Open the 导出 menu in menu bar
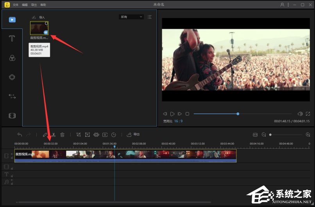This screenshot has width=315, height=207. click(x=34, y=5)
